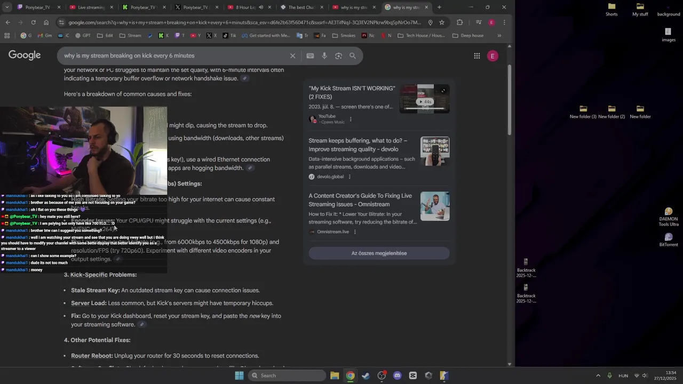Open BitTorrent desktop shortcut
Screen dimensions: 683x384
pyautogui.click(x=669, y=241)
